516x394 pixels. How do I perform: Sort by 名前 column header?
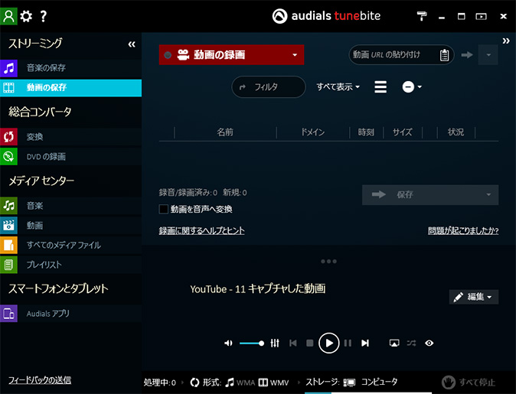225,132
